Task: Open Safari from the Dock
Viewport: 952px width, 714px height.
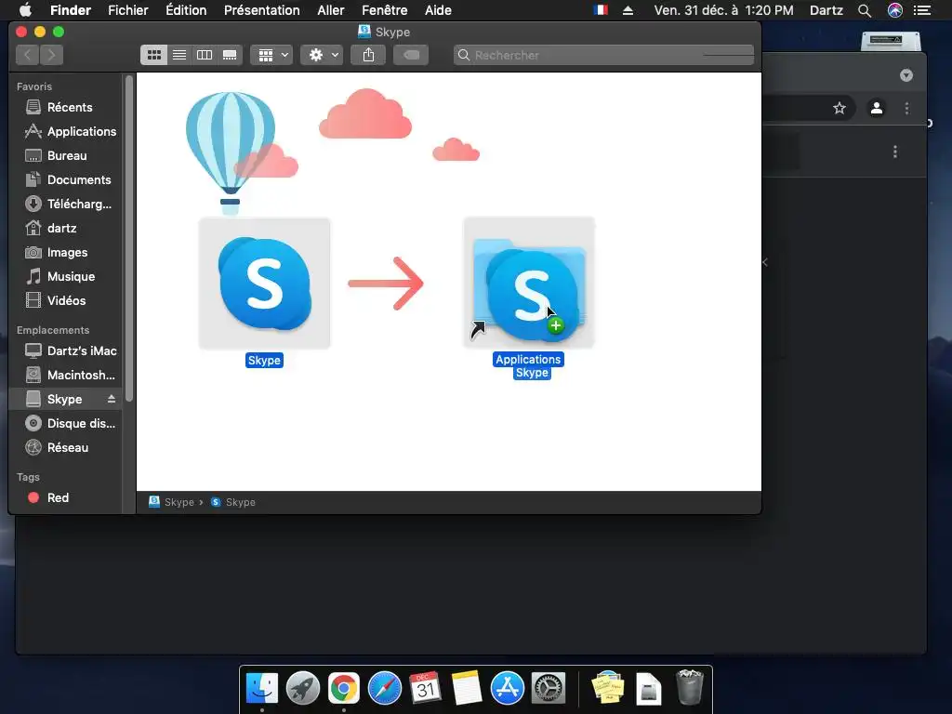Action: pyautogui.click(x=385, y=689)
